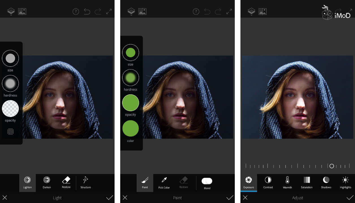The width and height of the screenshot is (355, 203).
Task: Select the Shadows adjustment tool
Action: point(326,182)
